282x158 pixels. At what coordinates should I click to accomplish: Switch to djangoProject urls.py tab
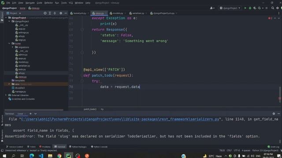(x=163, y=13)
